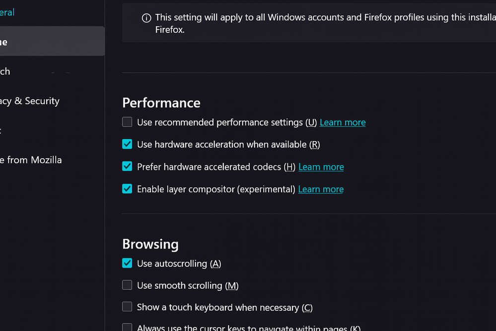Viewport: 496px width, 331px height.
Task: Click the Performance section heading
Action: click(161, 103)
